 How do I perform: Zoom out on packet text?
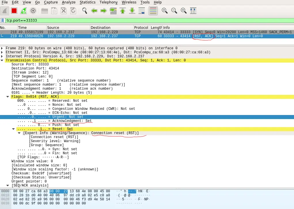coord(174,11)
